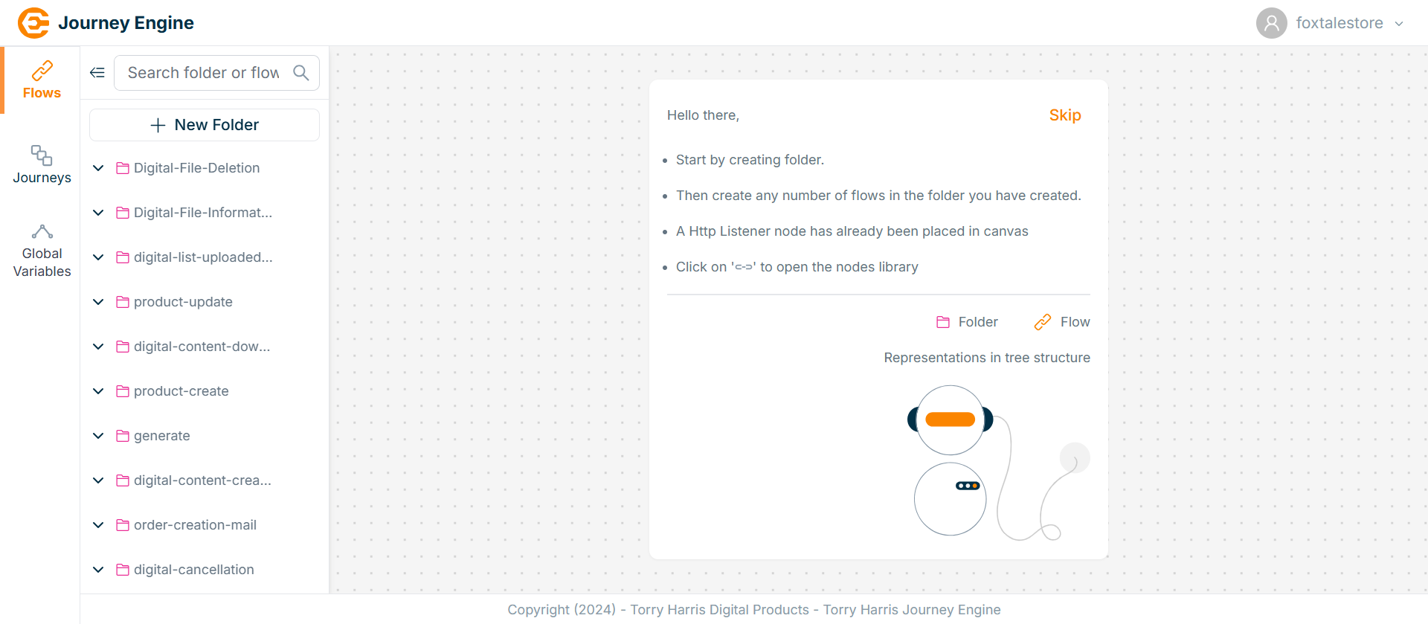Open the foxtalestore account dropdown
The height and width of the screenshot is (624, 1428).
pyautogui.click(x=1399, y=24)
